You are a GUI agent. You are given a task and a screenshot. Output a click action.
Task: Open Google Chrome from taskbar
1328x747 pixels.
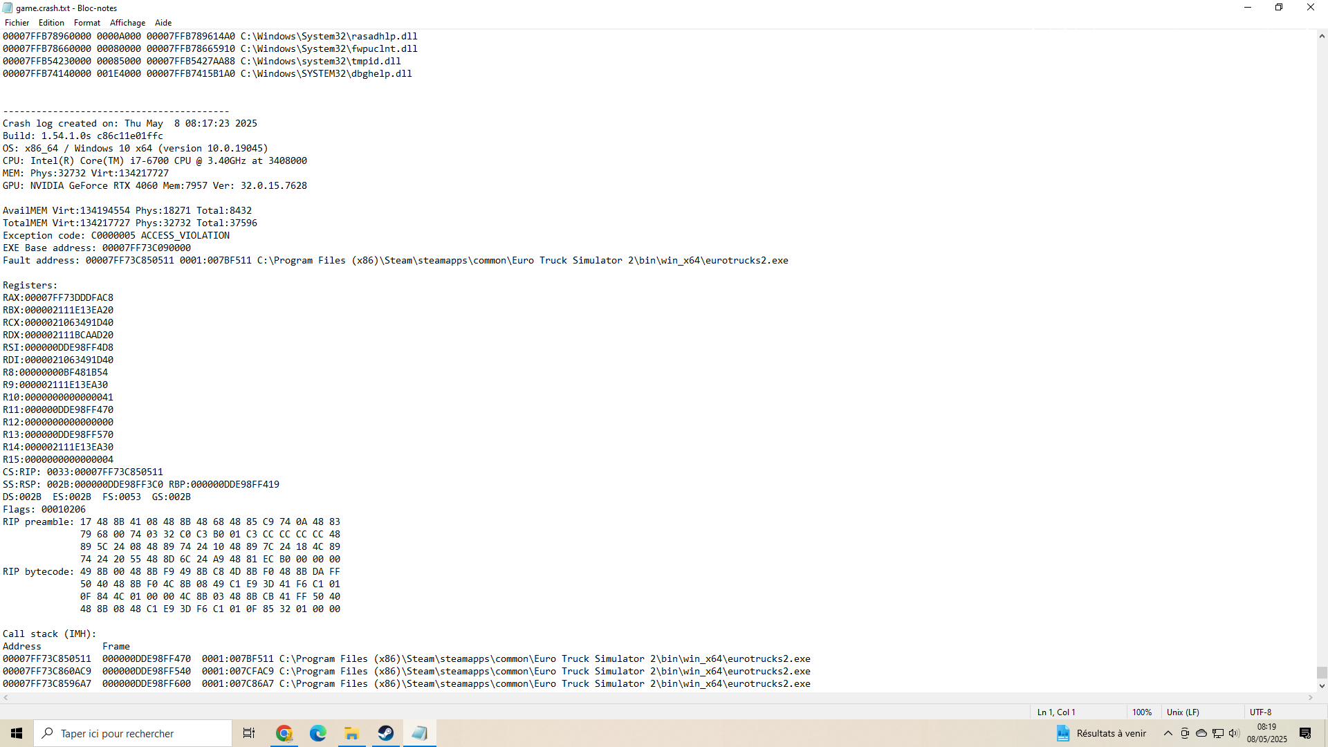(284, 733)
